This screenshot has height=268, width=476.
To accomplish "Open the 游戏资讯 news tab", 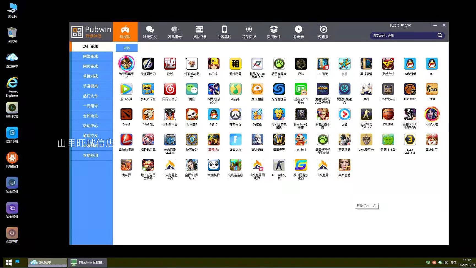I will [199, 32].
